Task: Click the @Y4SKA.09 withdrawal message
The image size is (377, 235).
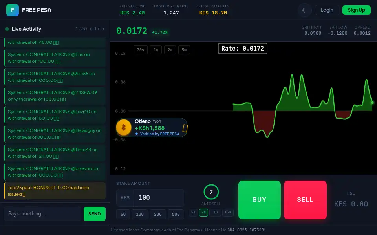Action: (55, 96)
